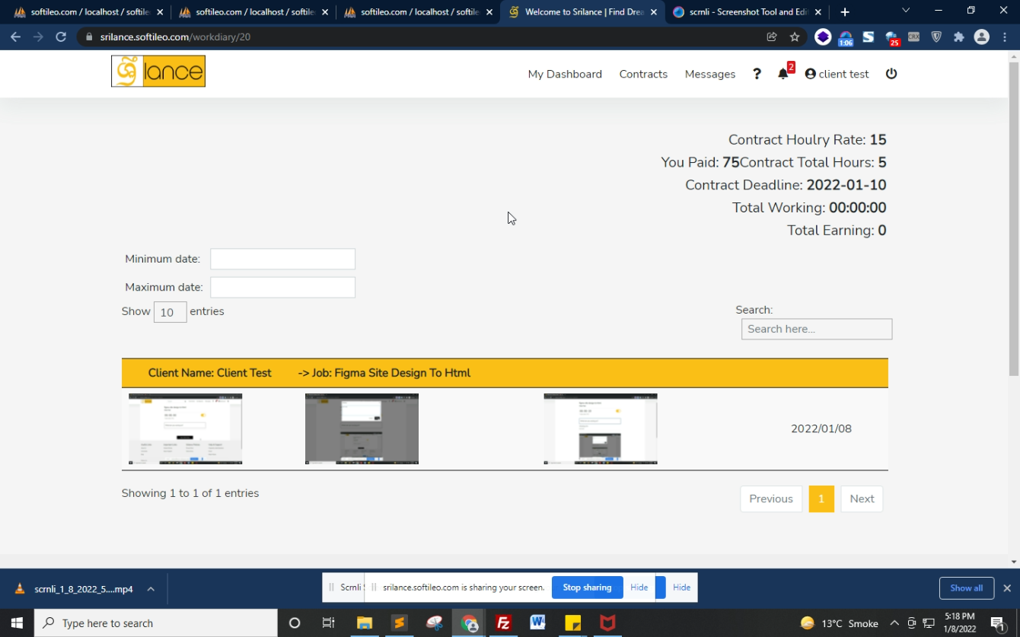This screenshot has height=637, width=1020.
Task: Click the Stop sharing button
Action: pos(587,588)
